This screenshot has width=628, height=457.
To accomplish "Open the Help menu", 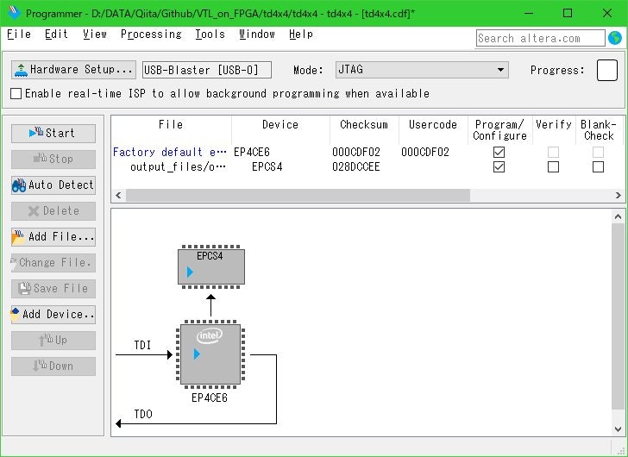I will click(301, 34).
